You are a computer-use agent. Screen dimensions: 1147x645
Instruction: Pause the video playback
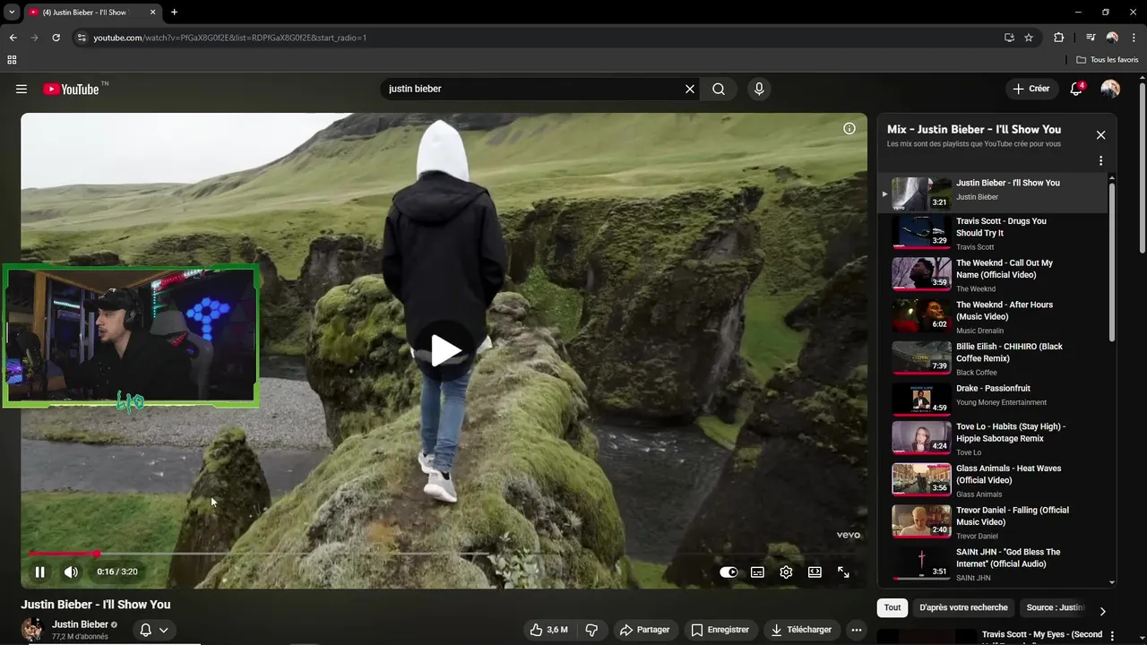pyautogui.click(x=39, y=572)
